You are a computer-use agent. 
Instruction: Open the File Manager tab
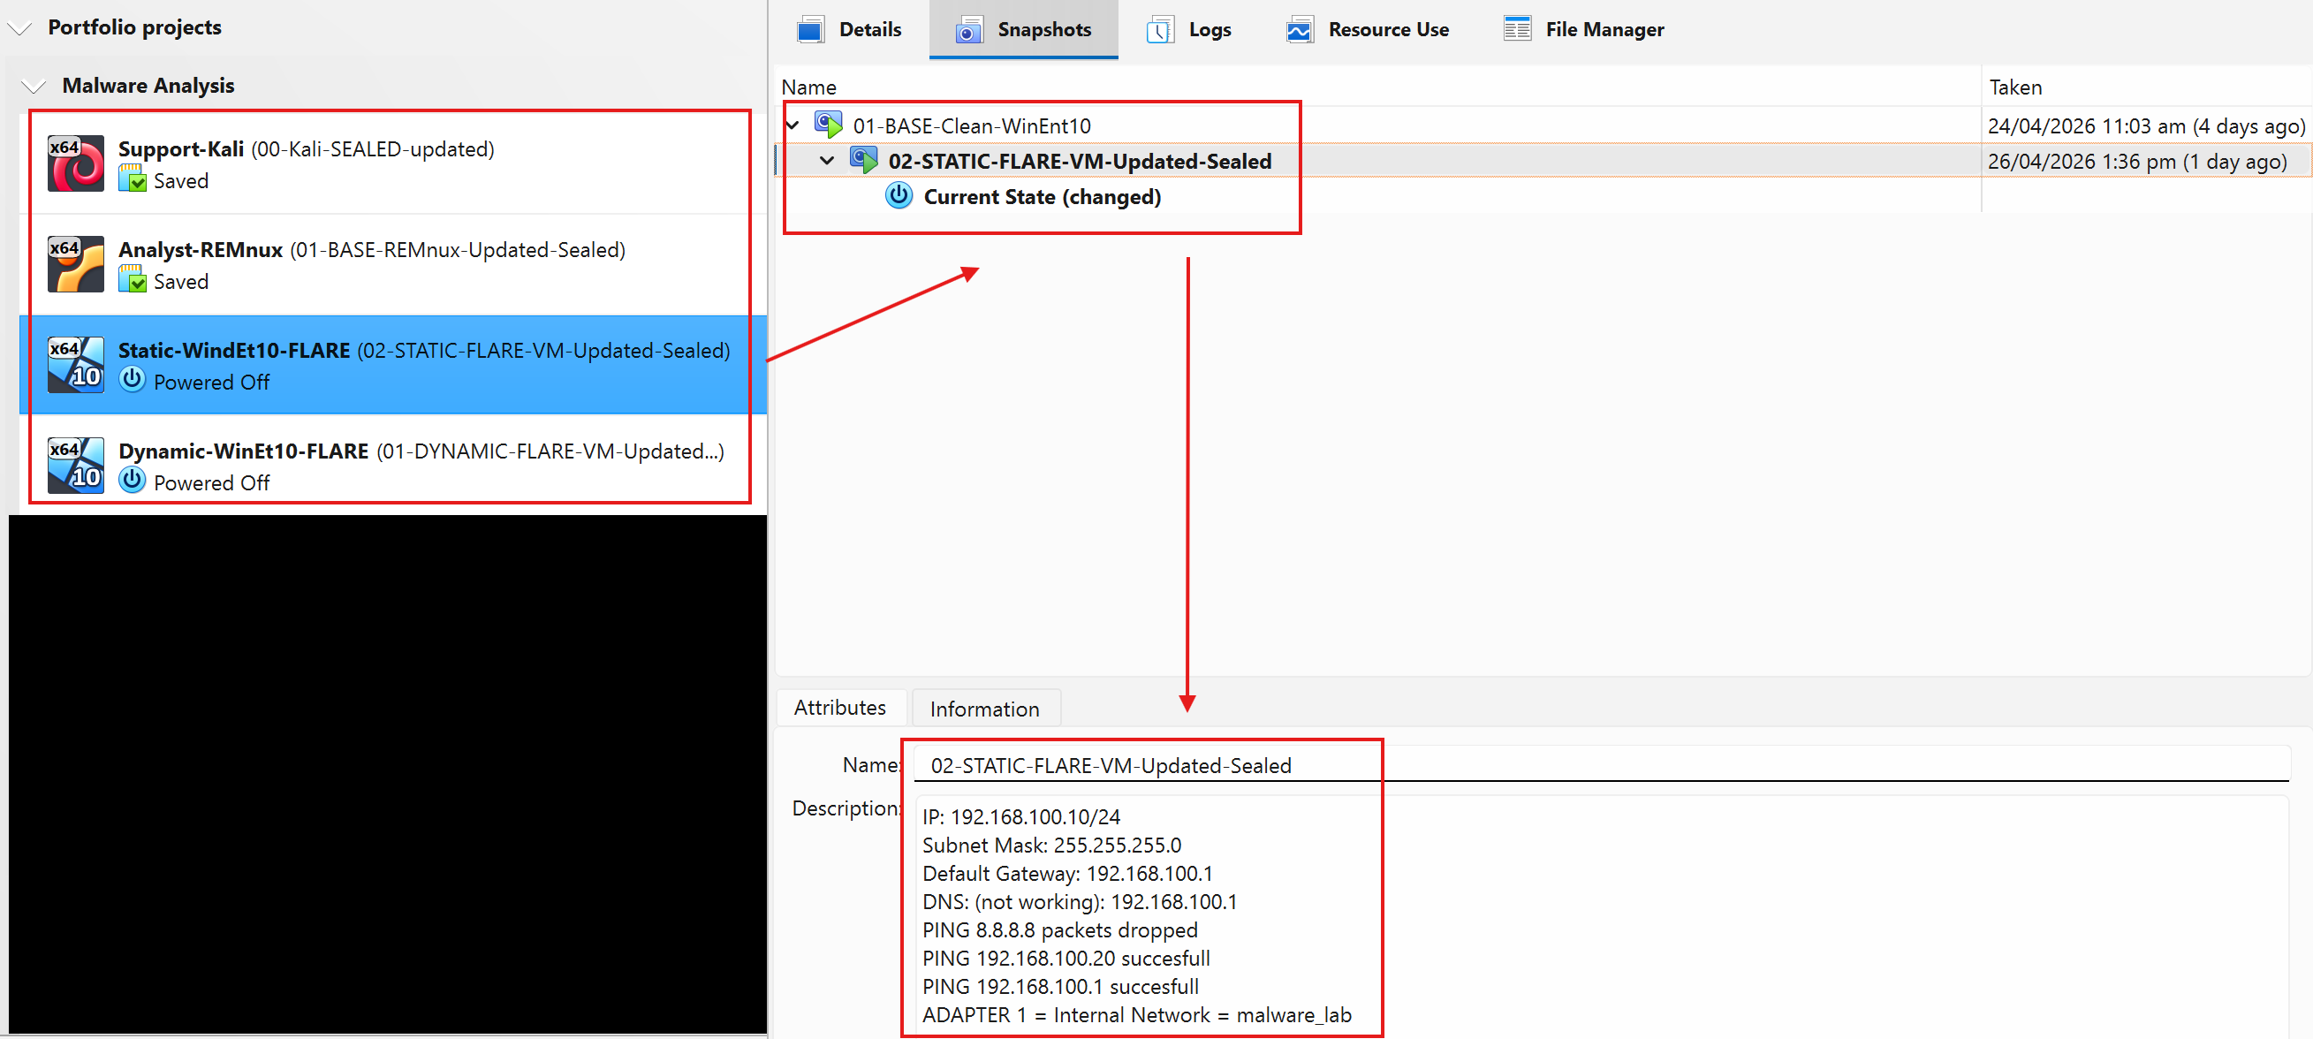1584,30
